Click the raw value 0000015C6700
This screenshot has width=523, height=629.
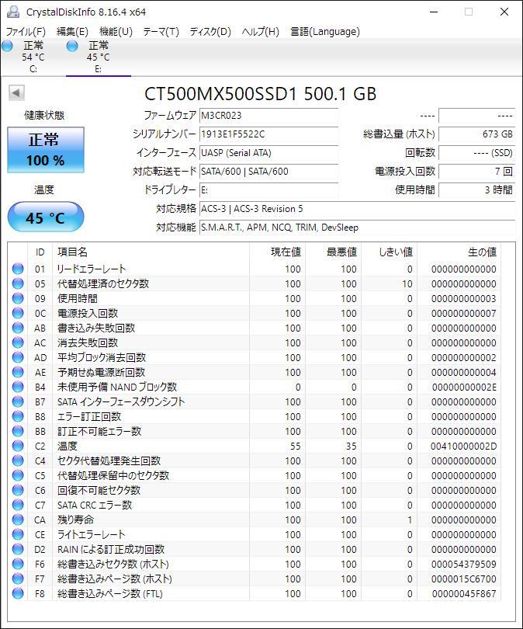(x=464, y=579)
